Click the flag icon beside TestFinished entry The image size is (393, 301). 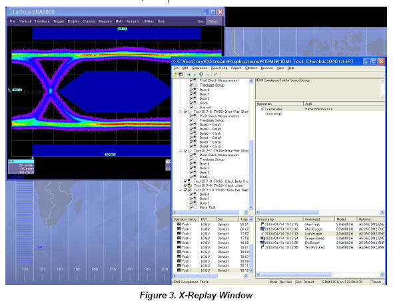pos(262,247)
